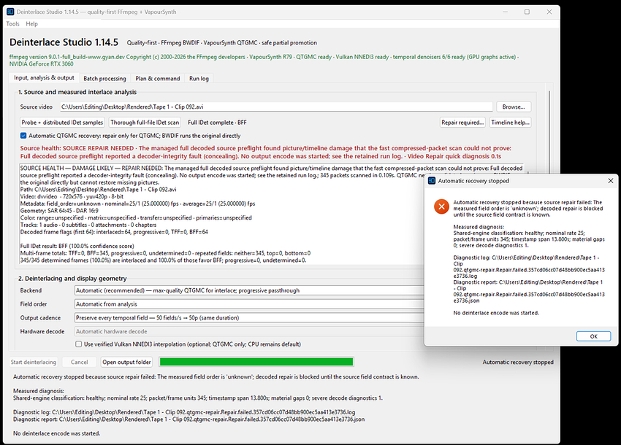Image resolution: width=621 pixels, height=445 pixels.
Task: Switch to Plan & command tab
Action: coord(158,79)
